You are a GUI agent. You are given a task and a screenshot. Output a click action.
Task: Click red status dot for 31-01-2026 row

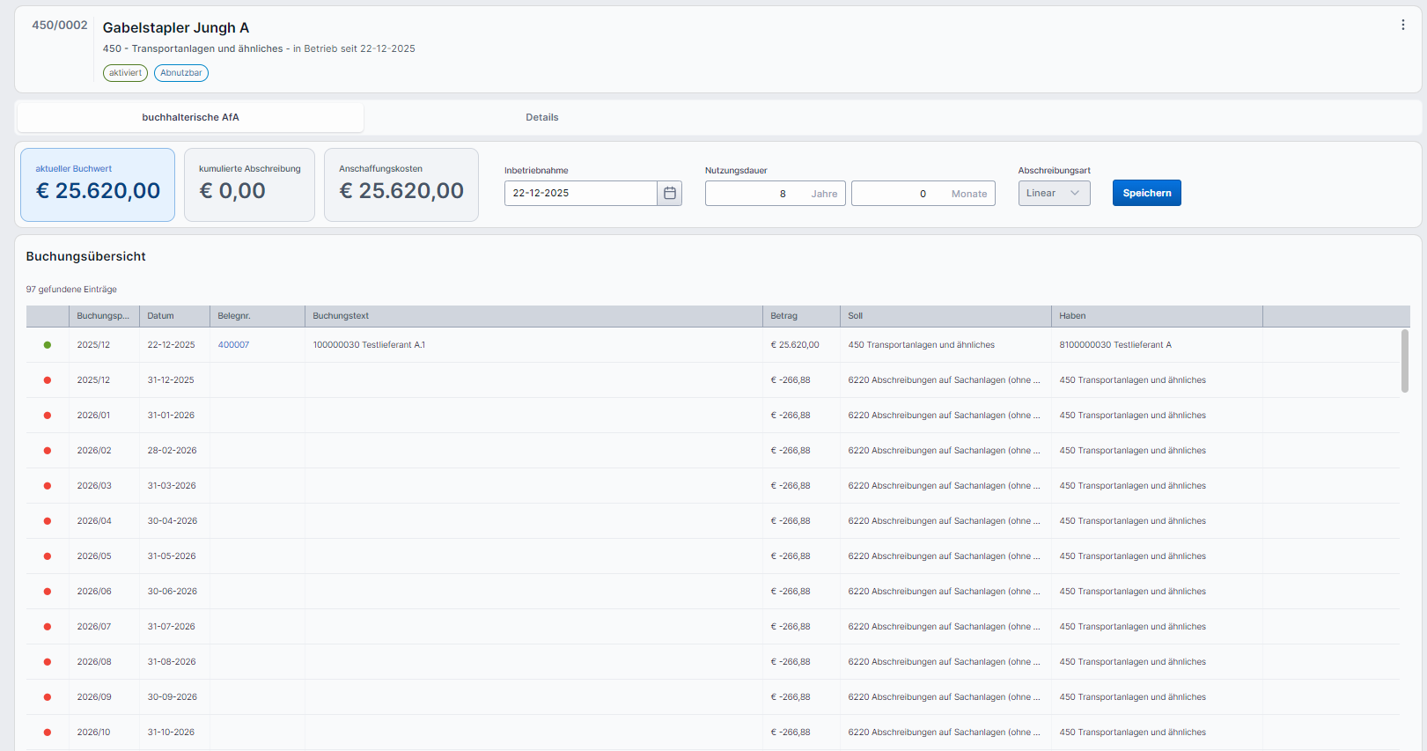(x=48, y=416)
